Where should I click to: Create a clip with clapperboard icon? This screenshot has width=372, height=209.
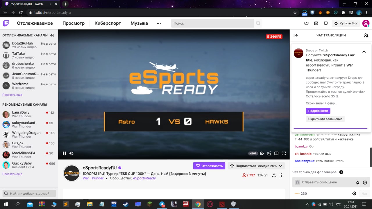269,153
